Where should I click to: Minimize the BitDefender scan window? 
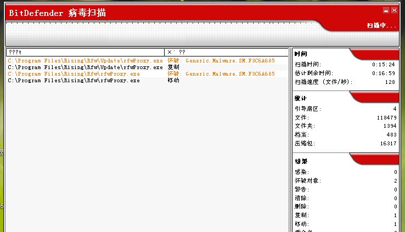[386, 10]
